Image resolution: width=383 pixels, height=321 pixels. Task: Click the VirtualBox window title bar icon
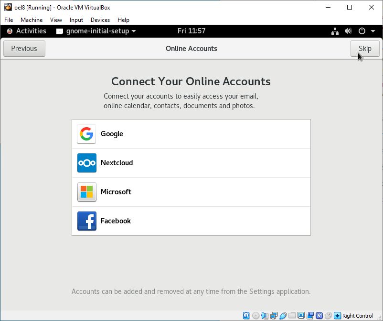8,7
